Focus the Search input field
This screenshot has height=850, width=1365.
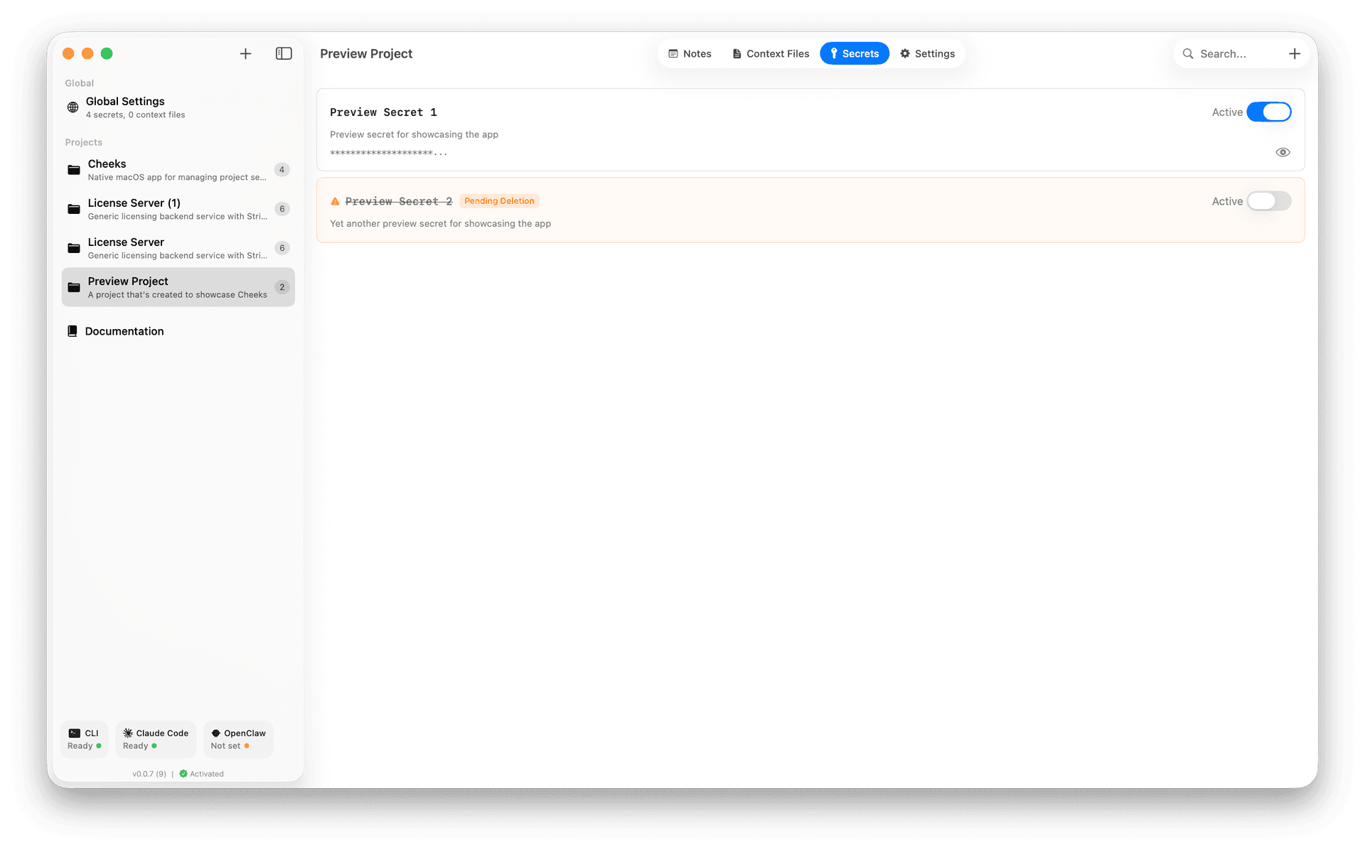pyautogui.click(x=1237, y=53)
